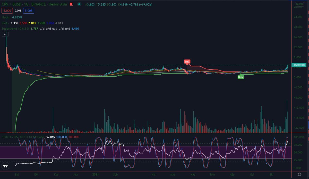Viewport: 309px width, 179px height.
Task: Click the 0.000 level on price scale
Action: point(297,77)
